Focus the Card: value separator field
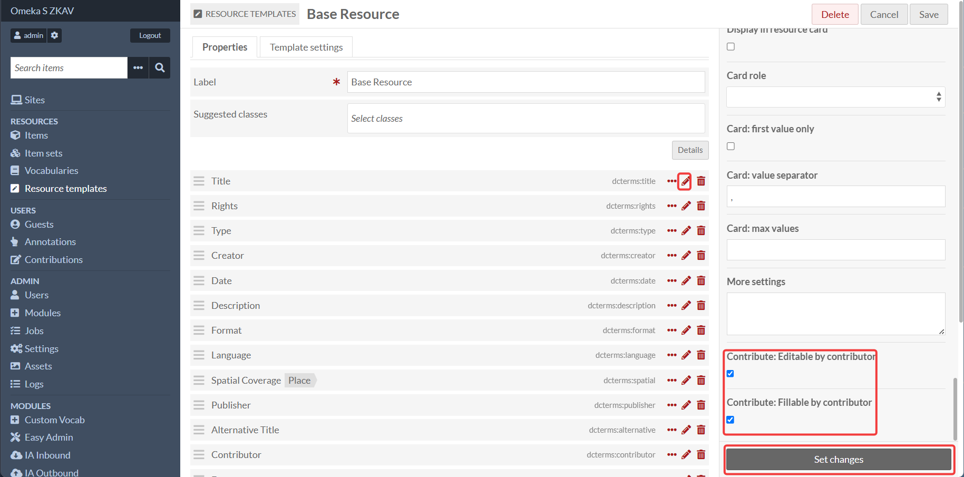Image resolution: width=964 pixels, height=477 pixels. tap(836, 197)
